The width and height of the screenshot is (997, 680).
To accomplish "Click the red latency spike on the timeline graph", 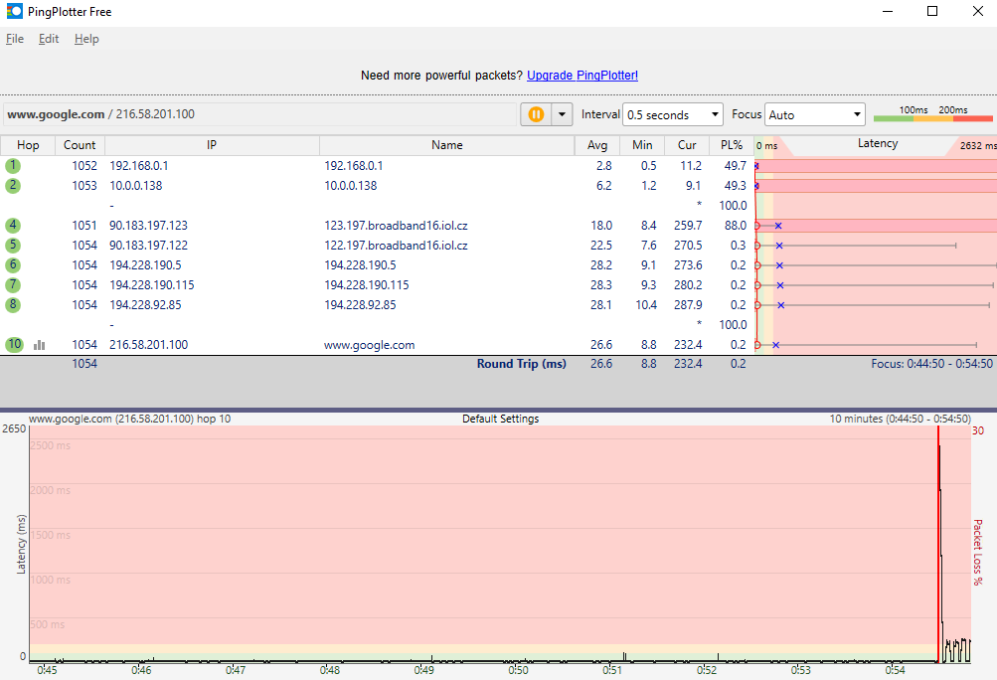I will pos(938,467).
